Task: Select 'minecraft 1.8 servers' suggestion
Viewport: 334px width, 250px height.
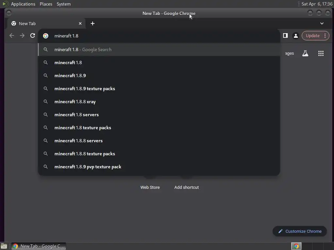Action: pos(159,115)
